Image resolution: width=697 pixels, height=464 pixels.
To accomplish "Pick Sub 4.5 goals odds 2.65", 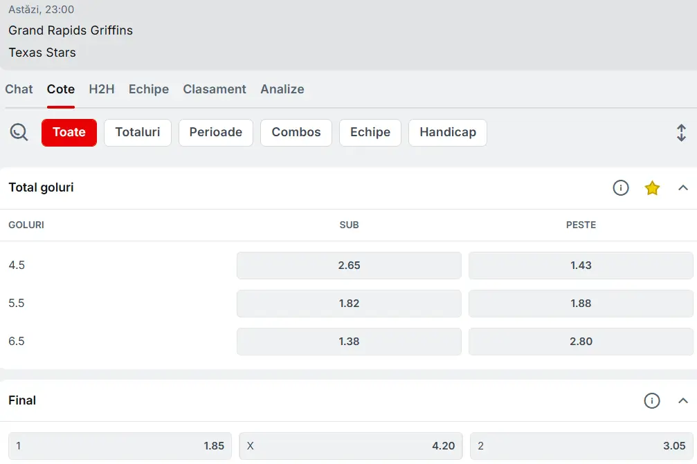I will click(x=349, y=266).
